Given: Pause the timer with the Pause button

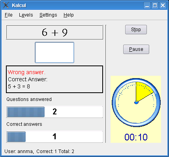Looking at the screenshot, I should click(136, 49).
